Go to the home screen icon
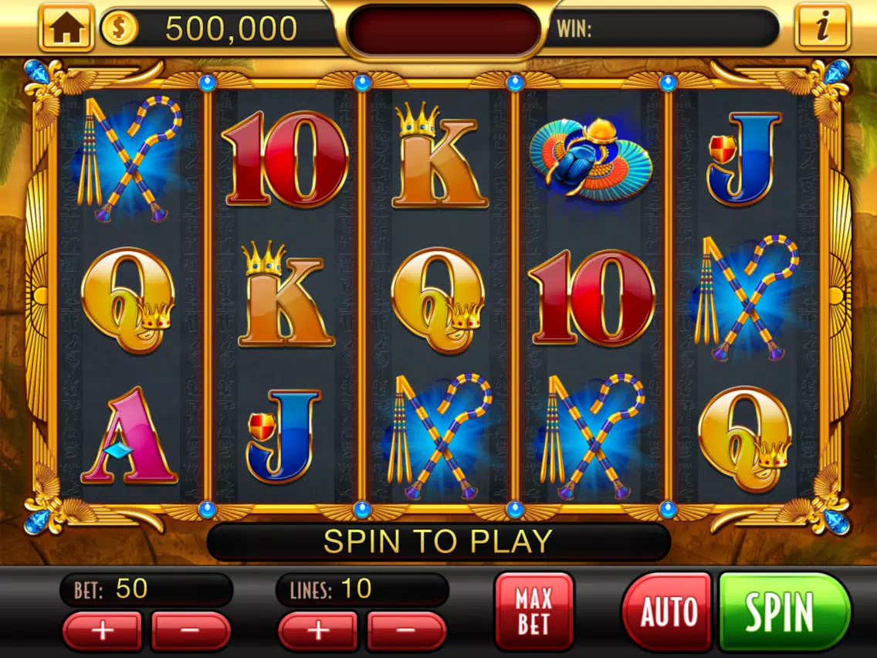This screenshot has width=877, height=658. click(x=66, y=28)
